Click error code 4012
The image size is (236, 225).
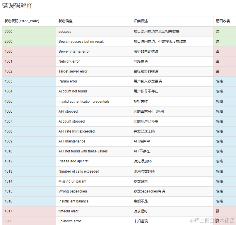(8, 161)
